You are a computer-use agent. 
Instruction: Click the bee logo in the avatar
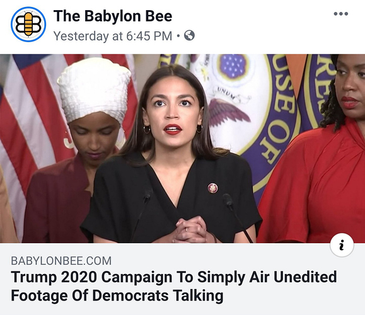coord(28,25)
